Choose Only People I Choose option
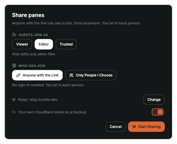This screenshot has height=144, width=177. pos(91,75)
